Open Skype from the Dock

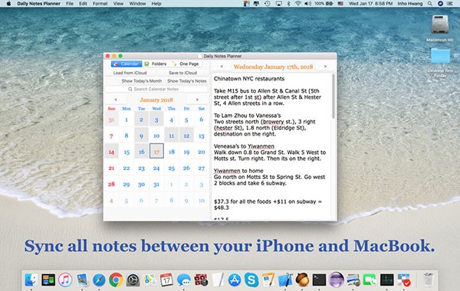(x=251, y=280)
